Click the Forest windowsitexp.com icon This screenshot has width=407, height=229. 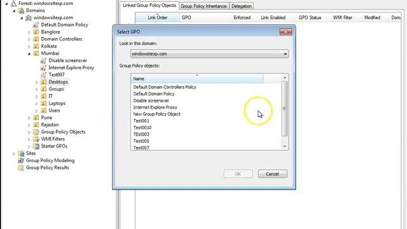click(13, 3)
